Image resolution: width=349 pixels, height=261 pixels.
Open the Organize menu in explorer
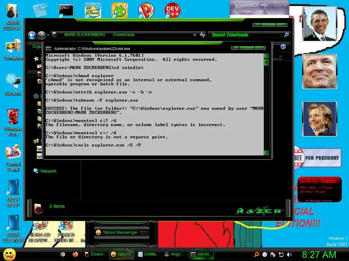click(x=35, y=47)
